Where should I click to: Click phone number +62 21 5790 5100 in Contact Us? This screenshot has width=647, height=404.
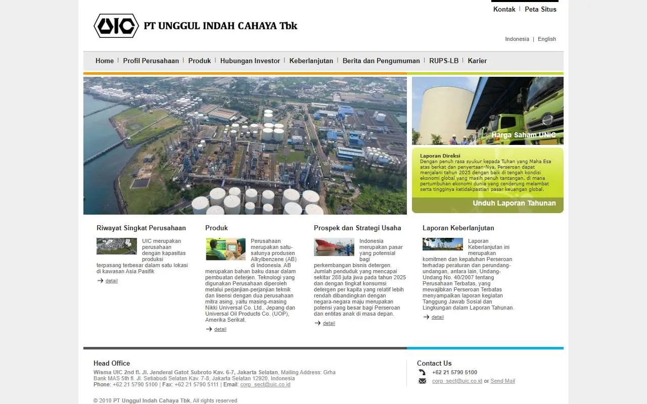[x=454, y=373]
